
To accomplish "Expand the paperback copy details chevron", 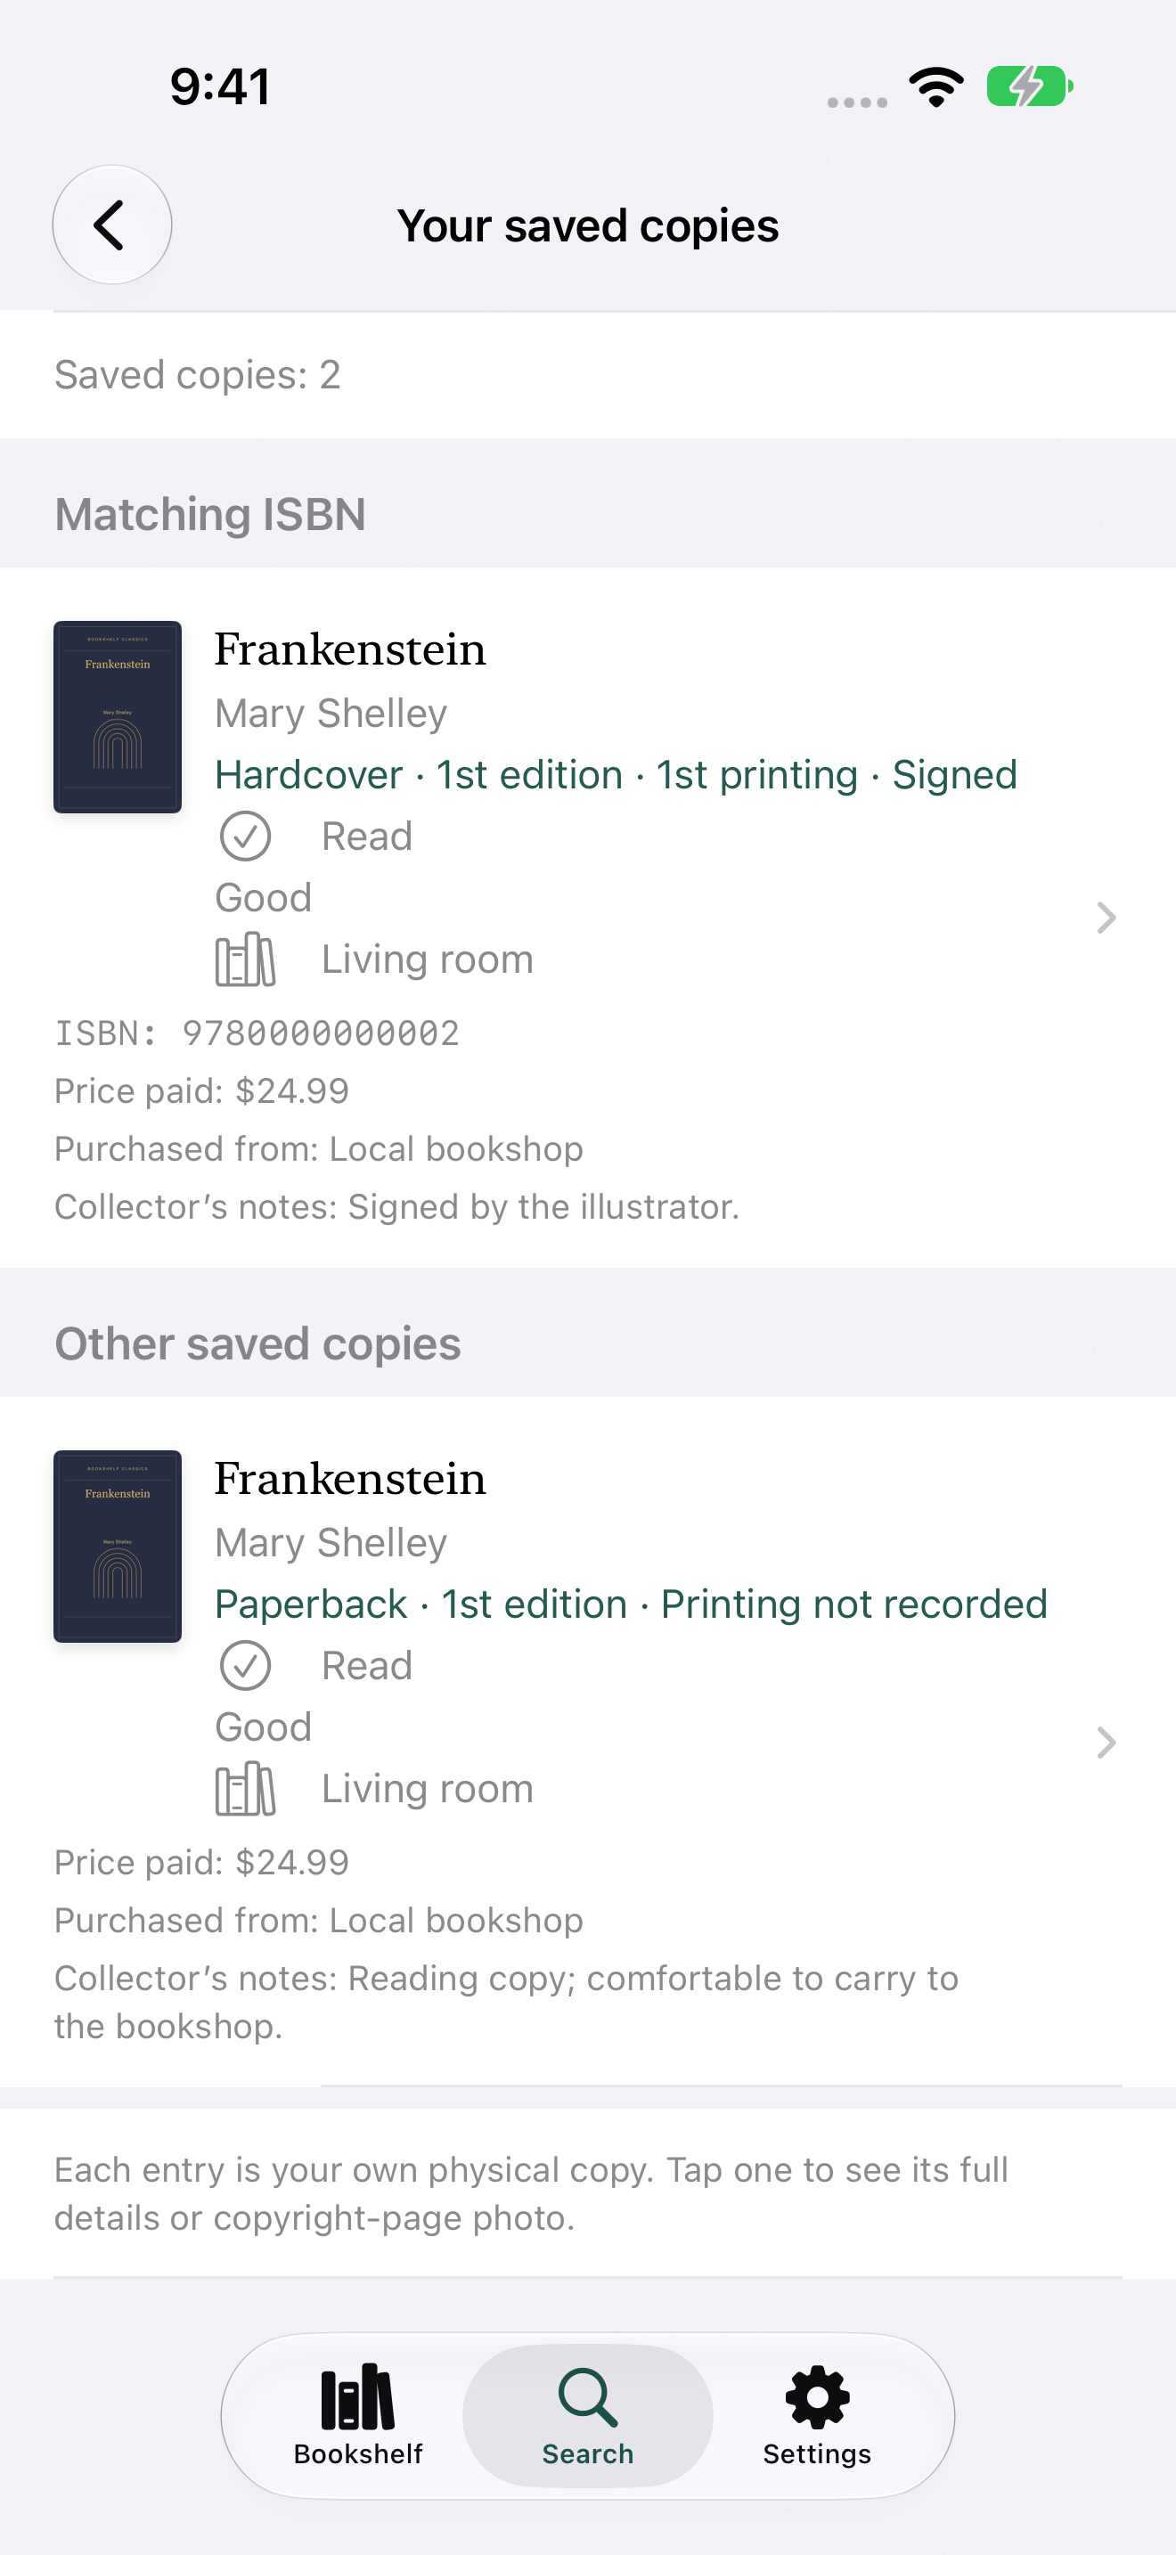I will click(1107, 1743).
